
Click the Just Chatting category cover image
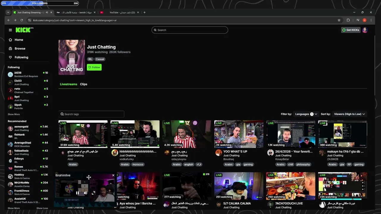[x=72, y=57]
